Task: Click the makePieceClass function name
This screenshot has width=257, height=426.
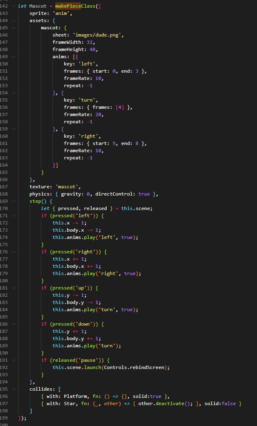Action: pos(71,7)
